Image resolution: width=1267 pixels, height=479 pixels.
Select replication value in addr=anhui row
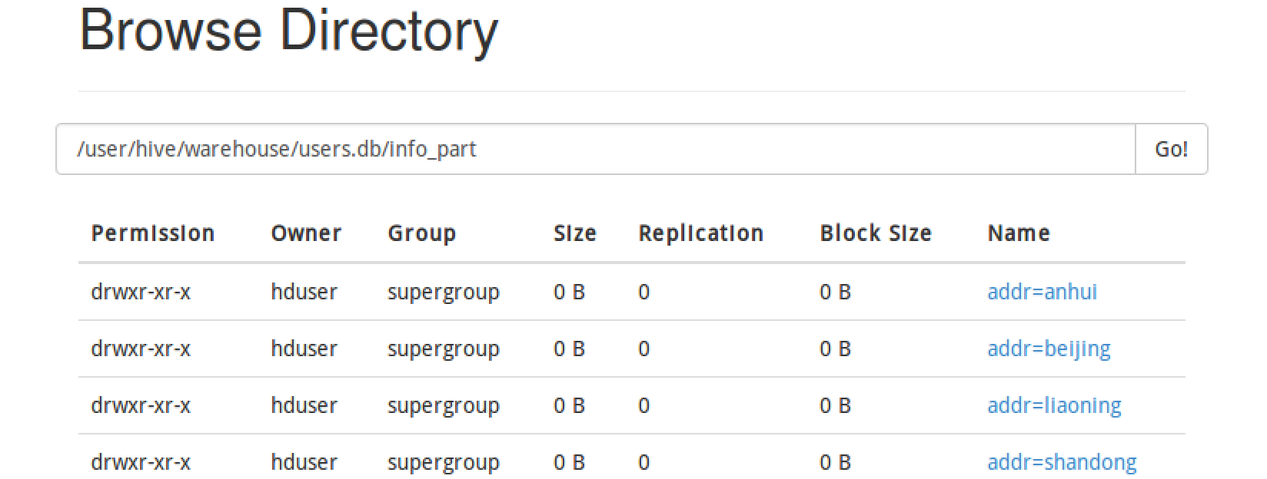[x=643, y=292]
